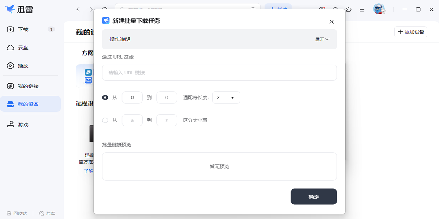Click the dialog's blue Xunlei title icon
This screenshot has height=219, width=439.
106,20
